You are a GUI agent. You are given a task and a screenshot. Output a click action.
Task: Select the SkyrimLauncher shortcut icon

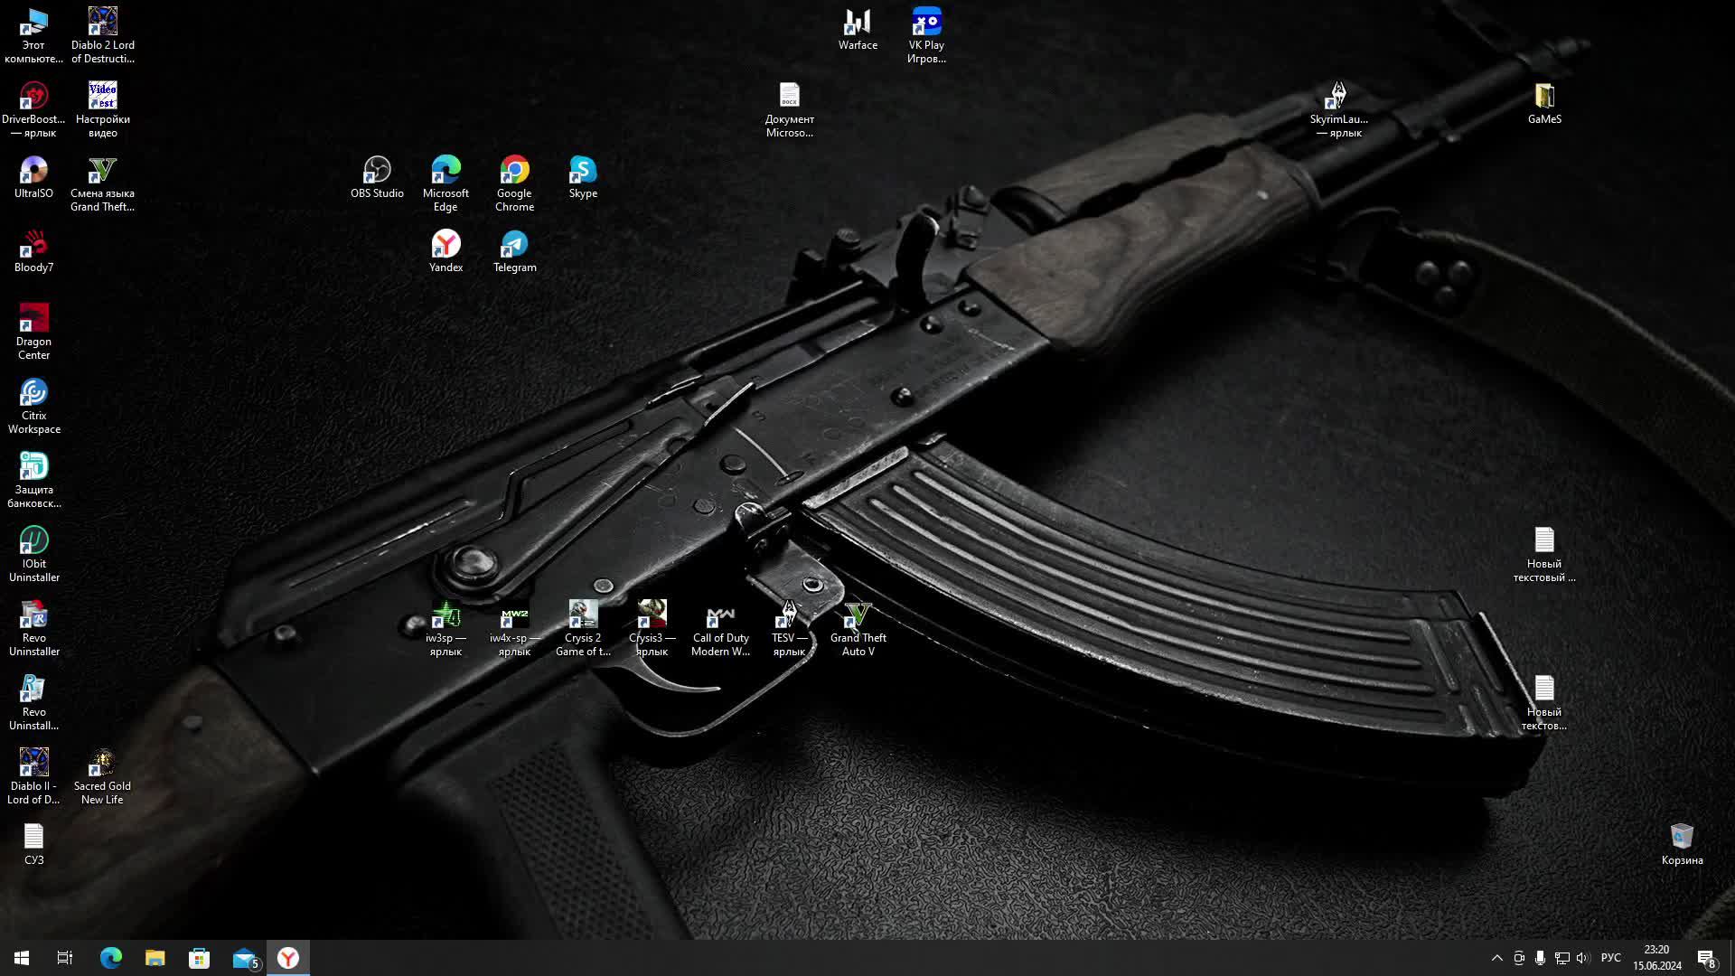coord(1338,110)
